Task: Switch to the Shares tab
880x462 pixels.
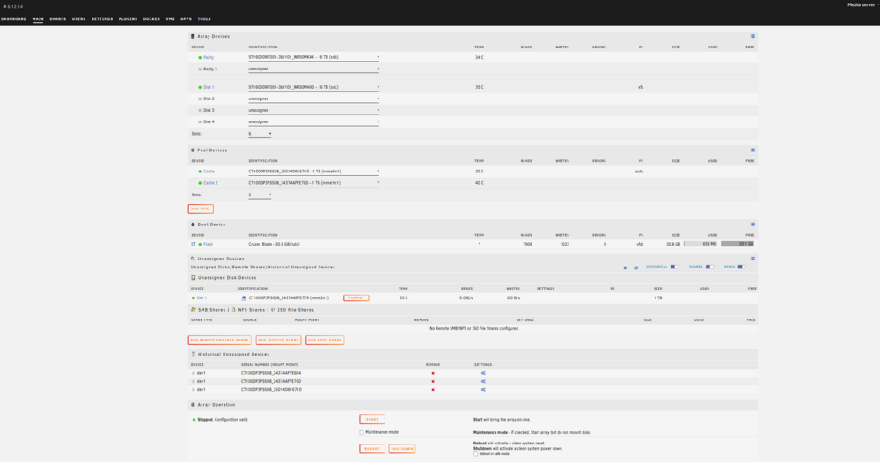Action: point(58,19)
